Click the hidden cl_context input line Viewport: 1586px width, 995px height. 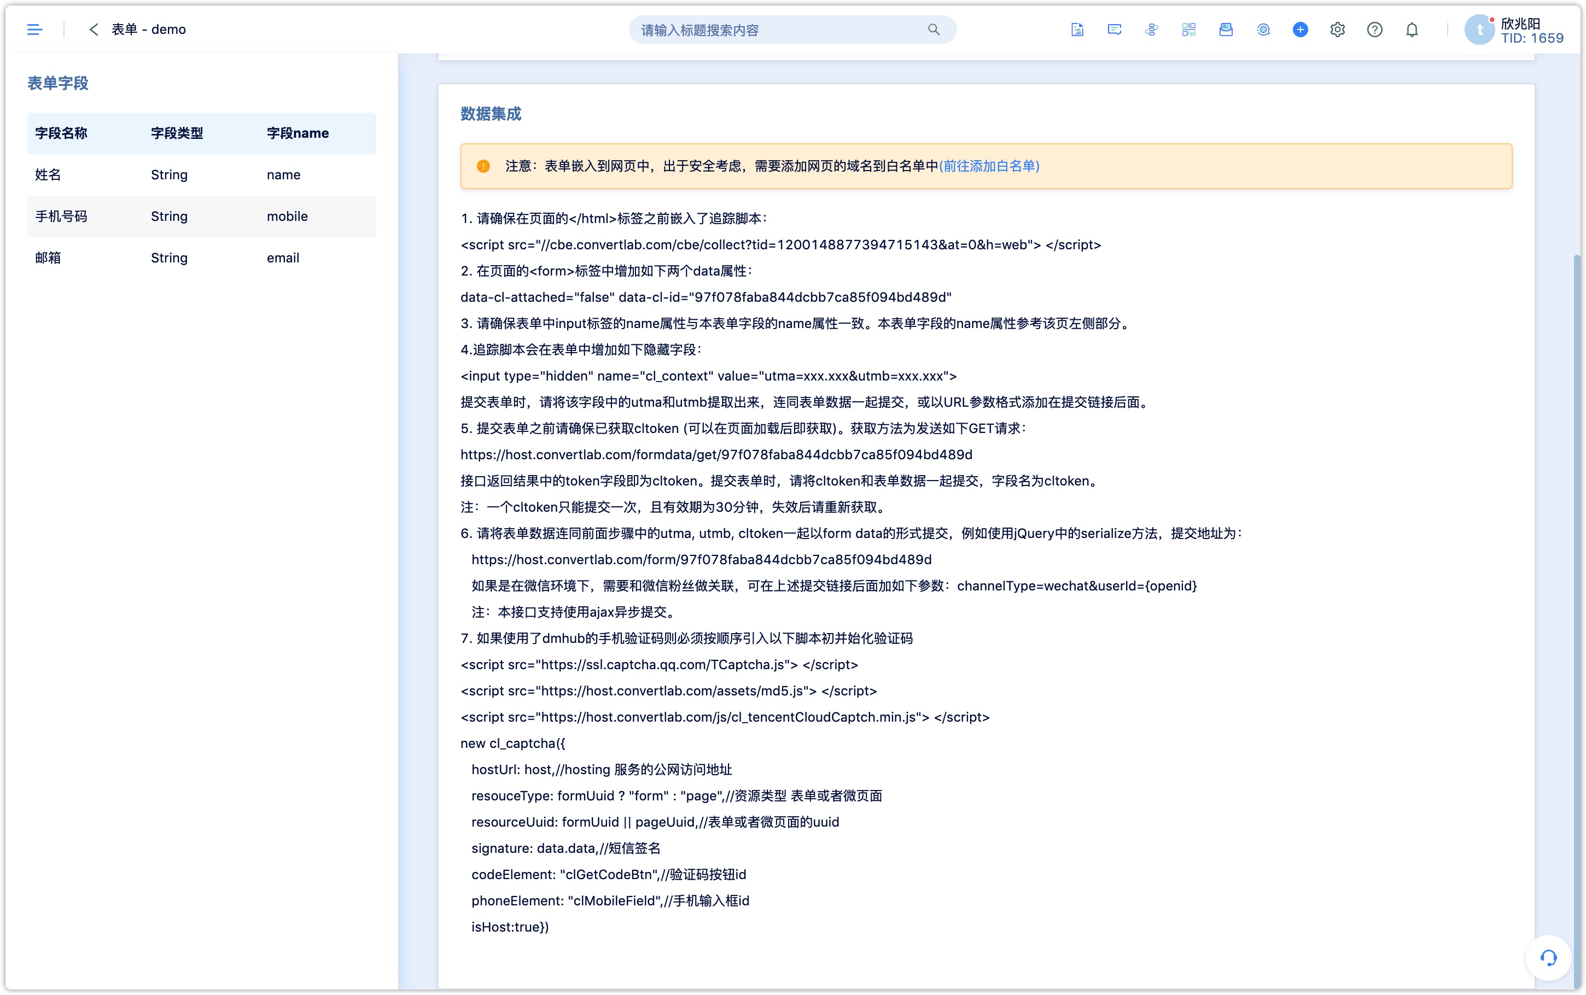click(x=708, y=376)
